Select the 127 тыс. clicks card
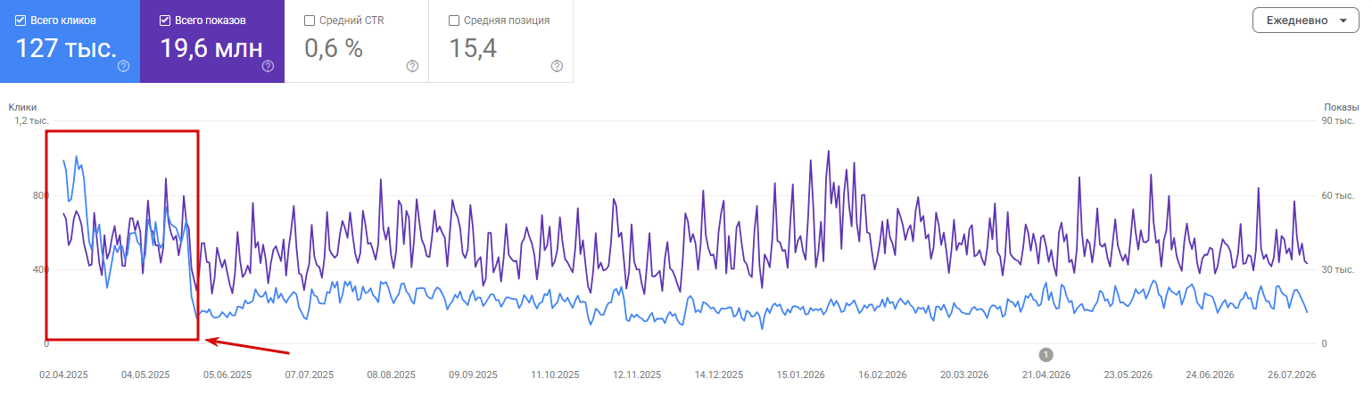This screenshot has height=412, width=1372. pyautogui.click(x=70, y=41)
